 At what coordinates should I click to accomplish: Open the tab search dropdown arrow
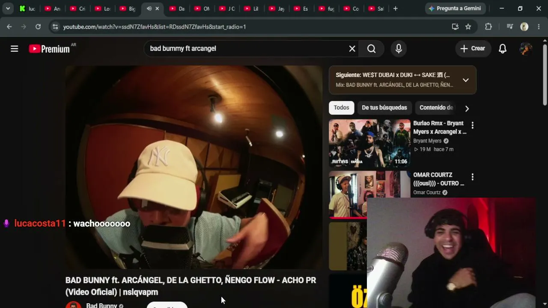click(8, 9)
